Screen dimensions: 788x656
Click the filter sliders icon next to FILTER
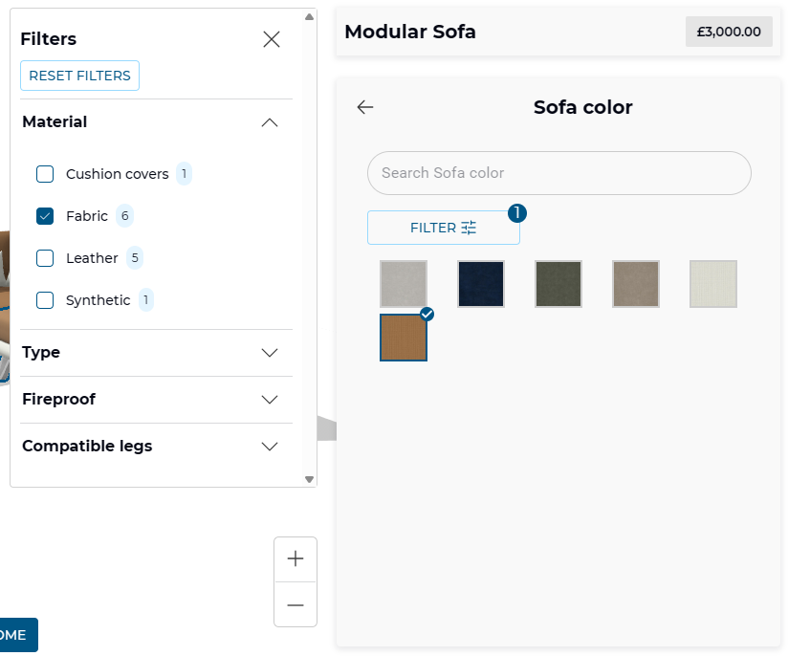(467, 228)
